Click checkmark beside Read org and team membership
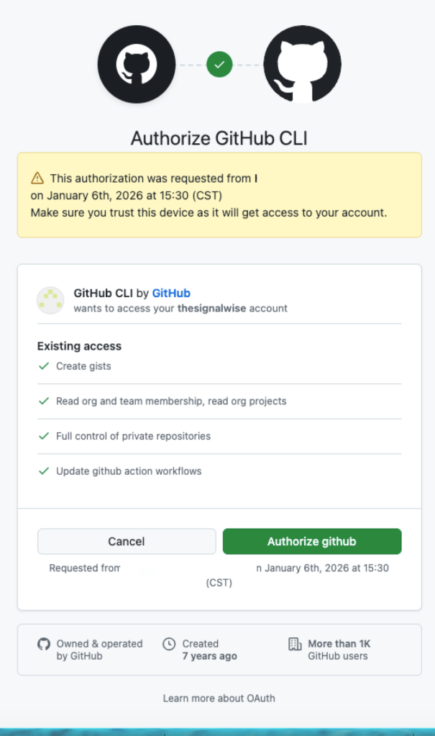This screenshot has height=736, width=435. (x=44, y=401)
